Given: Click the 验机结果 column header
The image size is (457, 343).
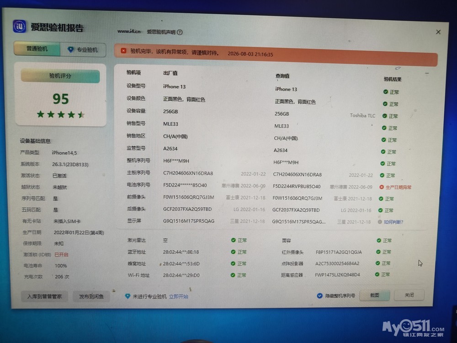Looking at the screenshot, I should 392,79.
